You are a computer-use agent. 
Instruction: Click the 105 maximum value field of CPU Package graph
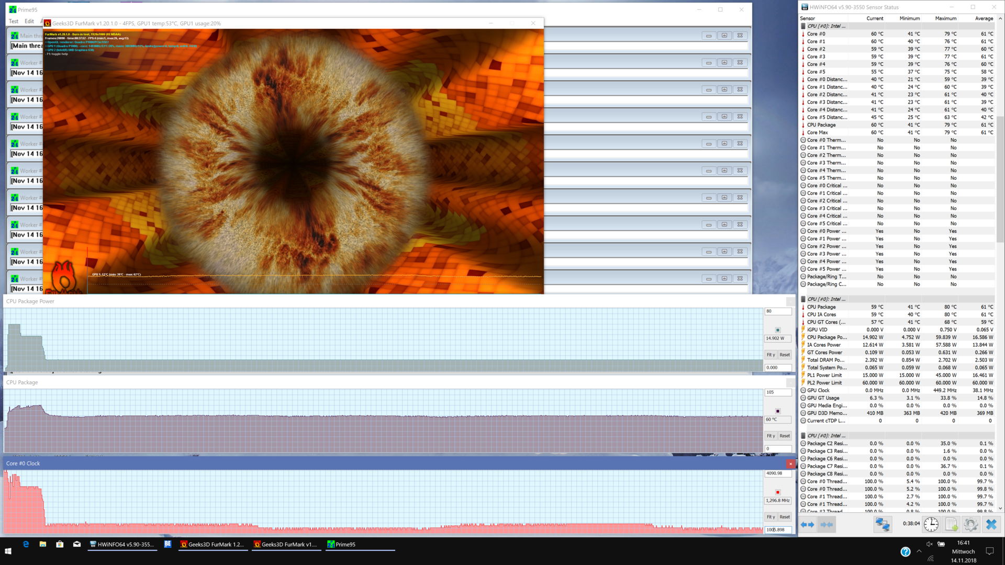[x=777, y=392]
